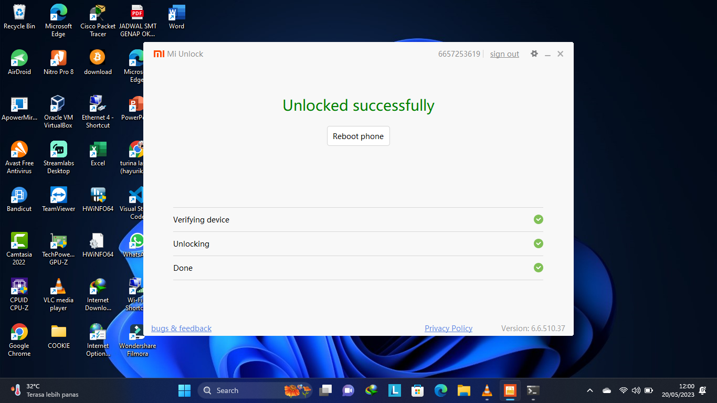Select the Nitro Pro 8 icon
Screen dimensions: 717x403
coord(58,62)
